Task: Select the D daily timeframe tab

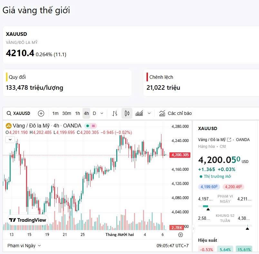Action: coord(94,113)
